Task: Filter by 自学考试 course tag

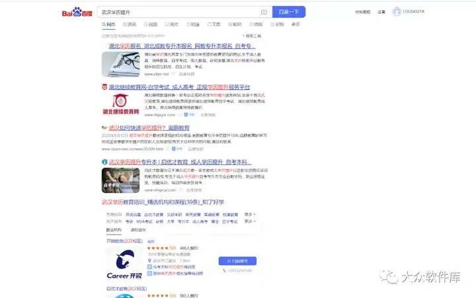Action: click(230, 221)
